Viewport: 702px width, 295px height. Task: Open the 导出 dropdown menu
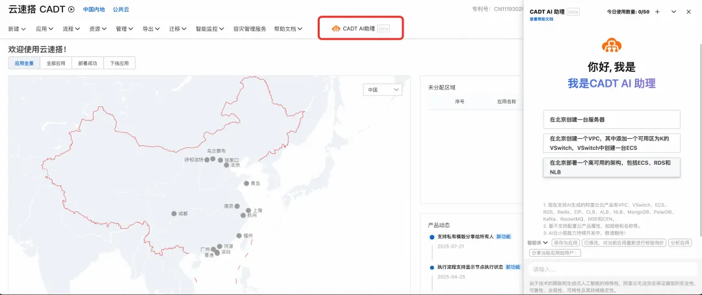(151, 29)
